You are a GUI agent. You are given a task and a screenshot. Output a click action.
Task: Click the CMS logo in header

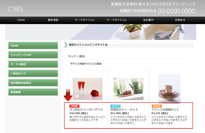[15, 8]
